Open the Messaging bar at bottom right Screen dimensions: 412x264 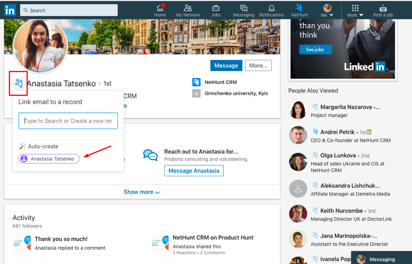(382, 258)
